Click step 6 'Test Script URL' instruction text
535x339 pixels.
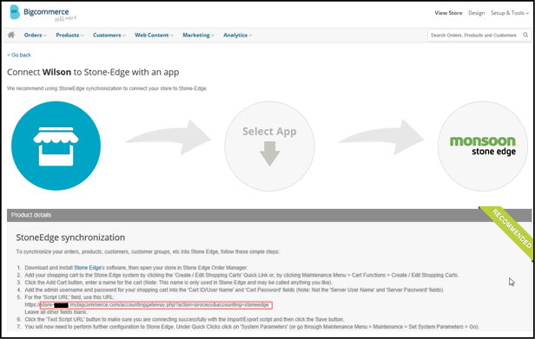184,320
